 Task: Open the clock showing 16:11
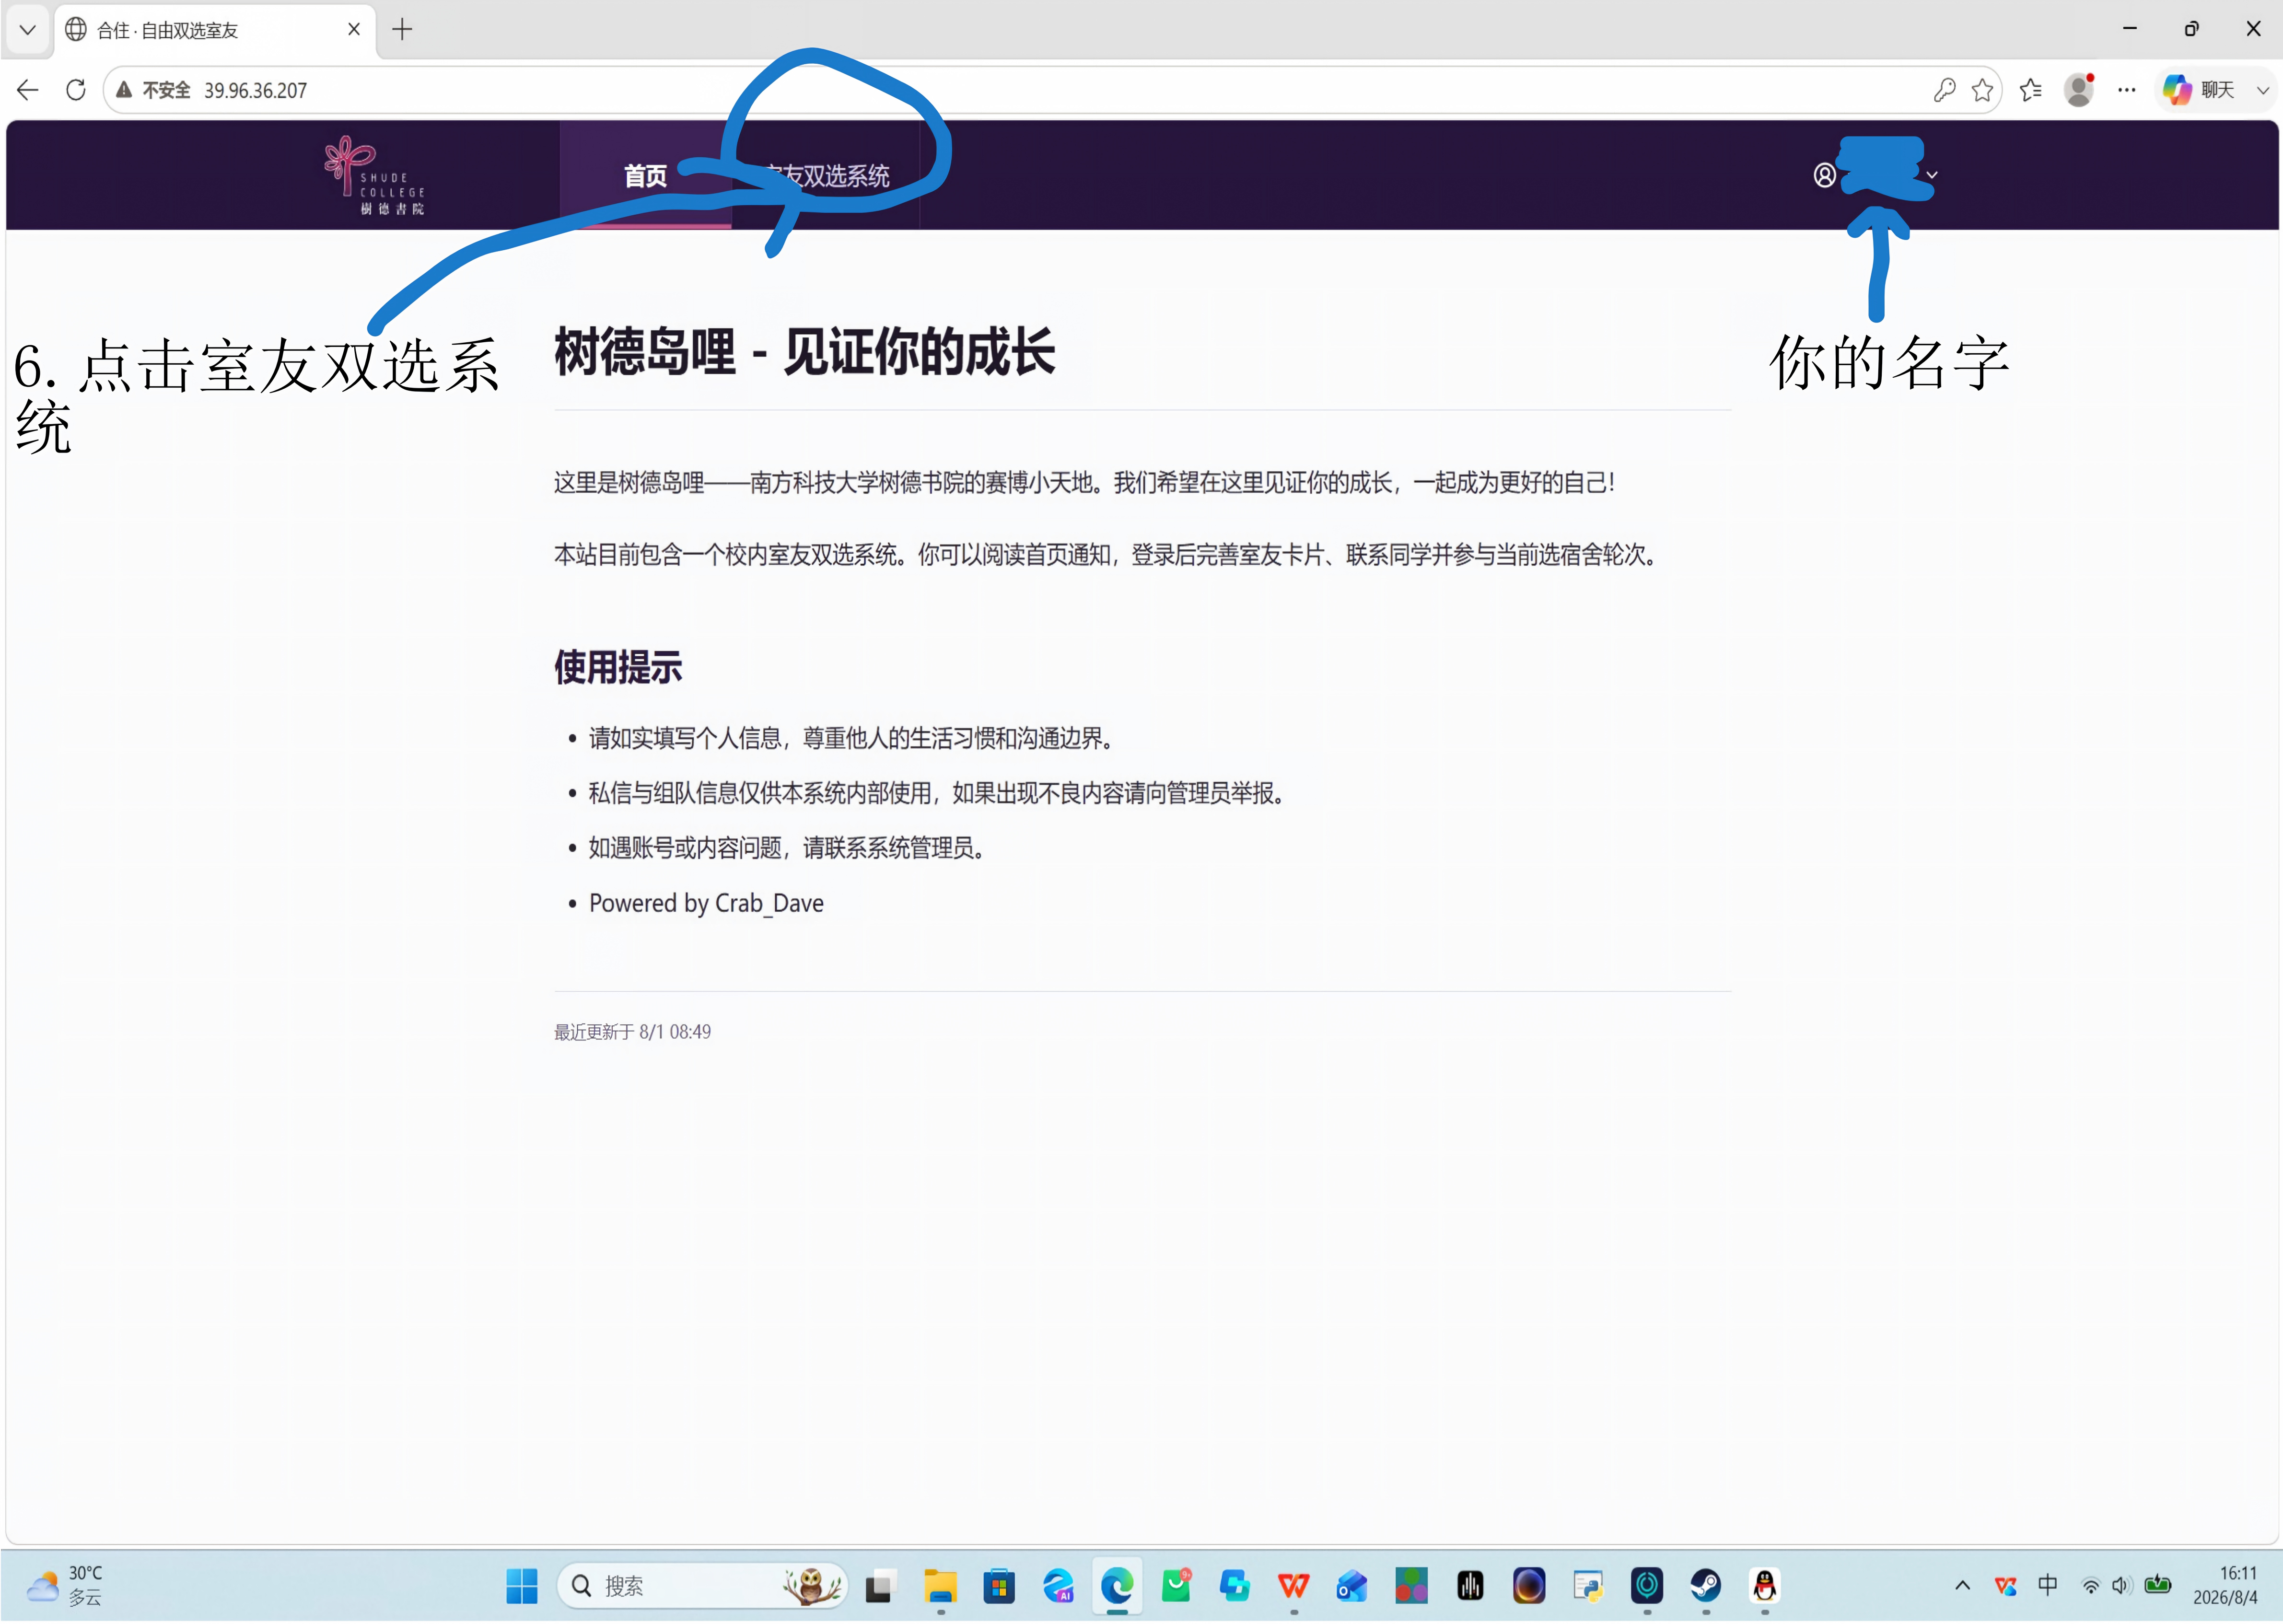2226,1586
